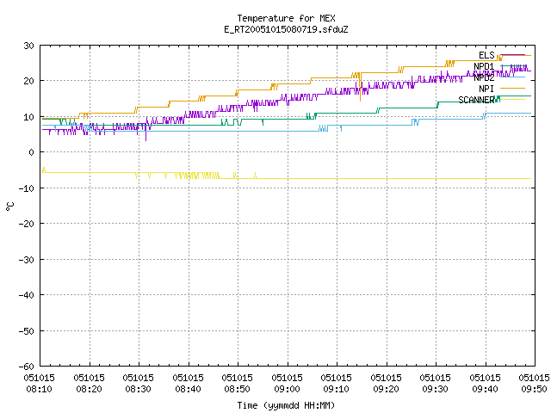The image size is (551, 413).
Task: Click the 'Time (yymmdd HH:MM)' axis title
Action: [286, 405]
